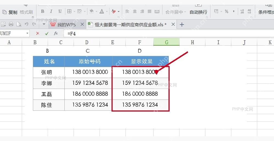Open font group dialog launcher
274x141 pixels.
pyautogui.click(x=119, y=17)
